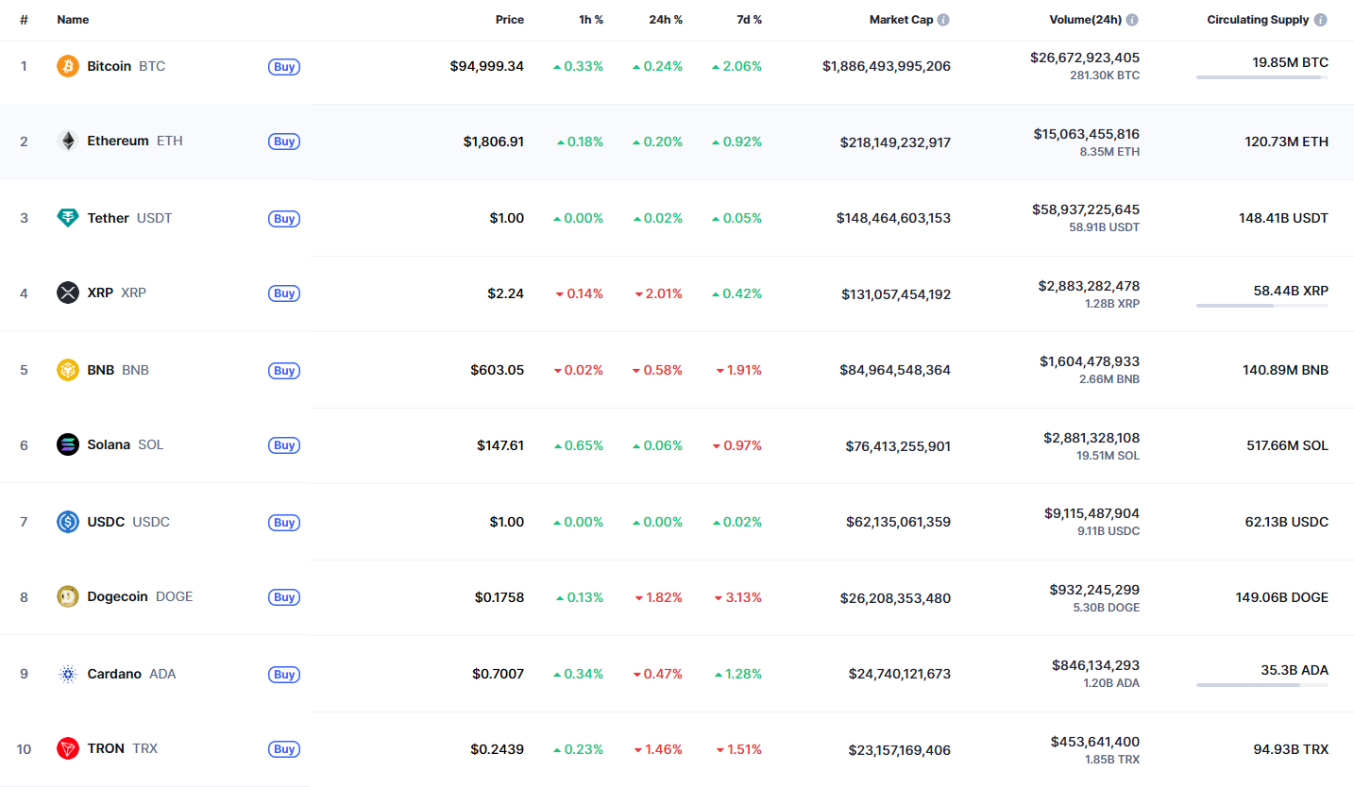
Task: Sort by the 7d % column header
Action: (749, 20)
